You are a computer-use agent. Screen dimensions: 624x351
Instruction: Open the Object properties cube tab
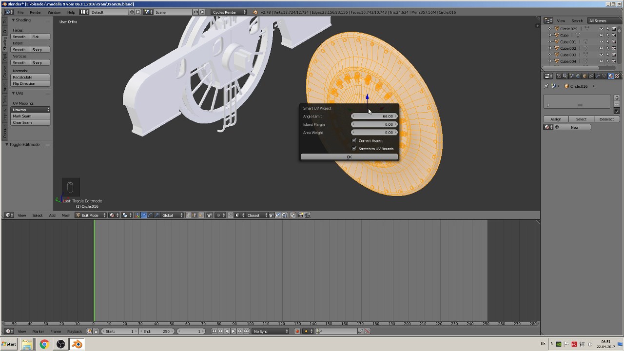(585, 76)
